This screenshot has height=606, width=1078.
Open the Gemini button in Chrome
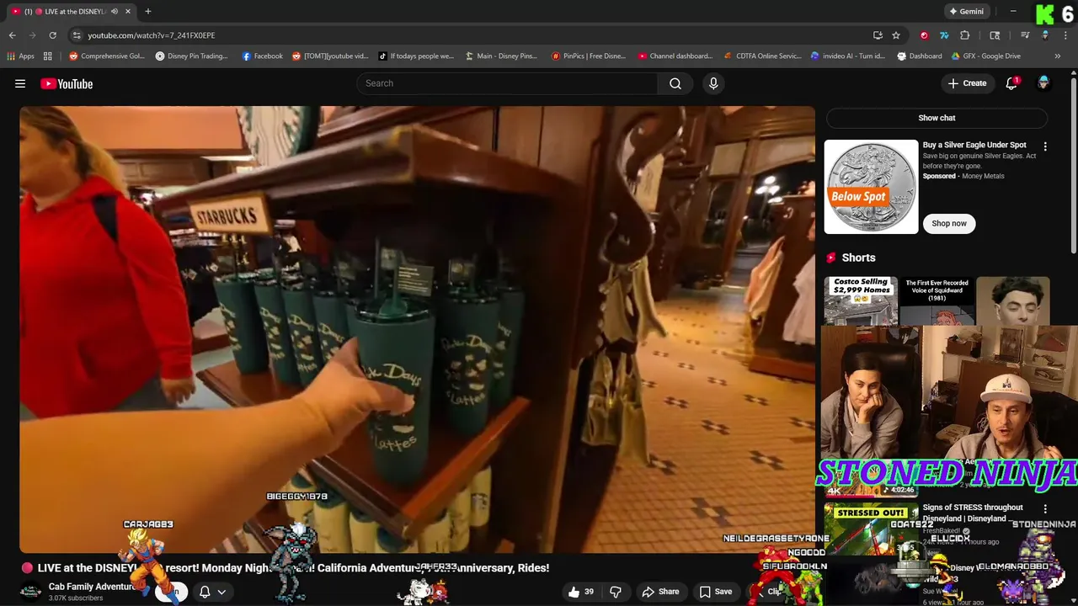click(x=966, y=12)
